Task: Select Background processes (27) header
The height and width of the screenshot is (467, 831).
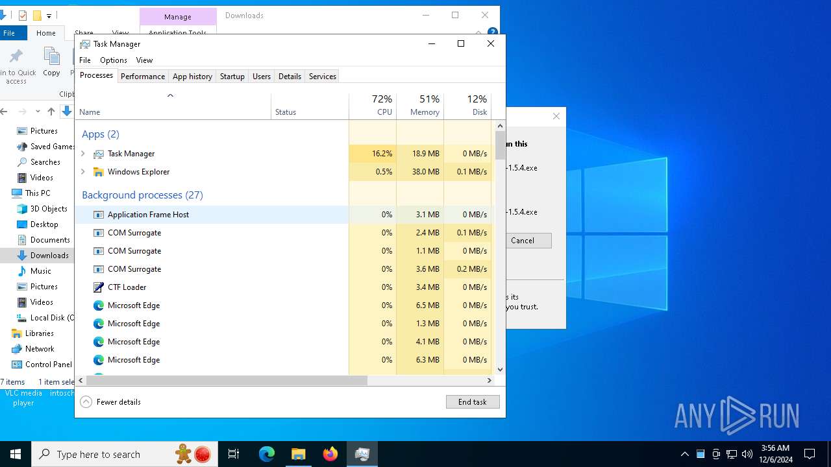Action: [142, 195]
